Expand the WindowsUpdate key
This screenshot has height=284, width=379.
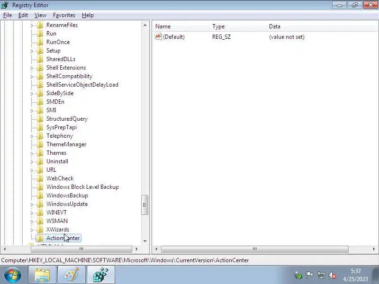[32, 204]
